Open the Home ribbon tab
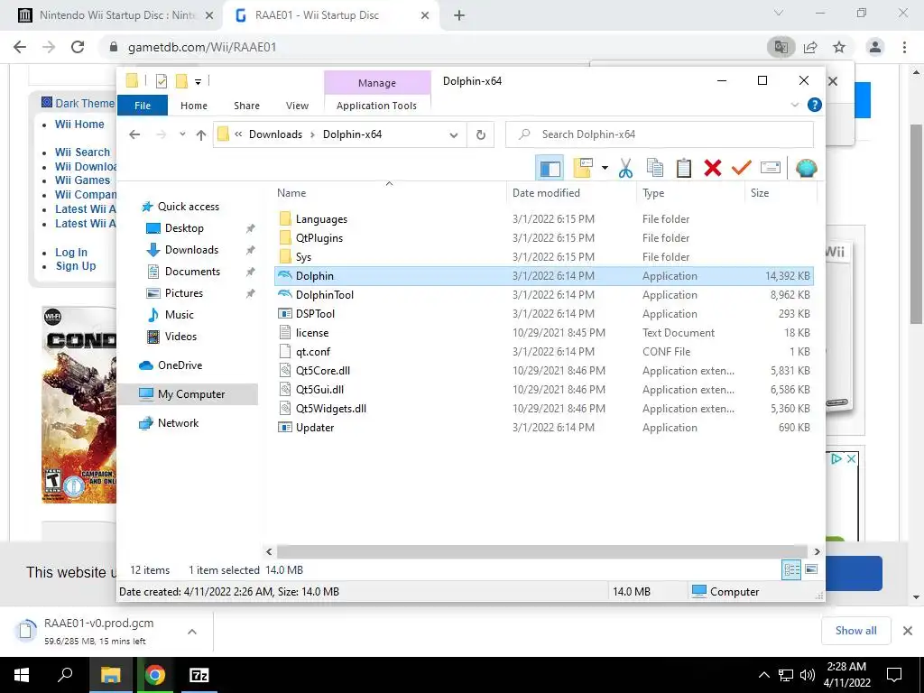This screenshot has height=693, width=924. pos(194,106)
